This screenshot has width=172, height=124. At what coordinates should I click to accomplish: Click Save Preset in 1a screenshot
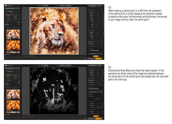click(x=96, y=56)
